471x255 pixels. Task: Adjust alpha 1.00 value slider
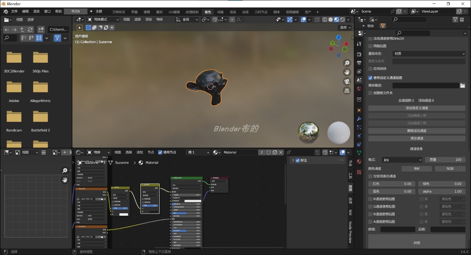442,191
